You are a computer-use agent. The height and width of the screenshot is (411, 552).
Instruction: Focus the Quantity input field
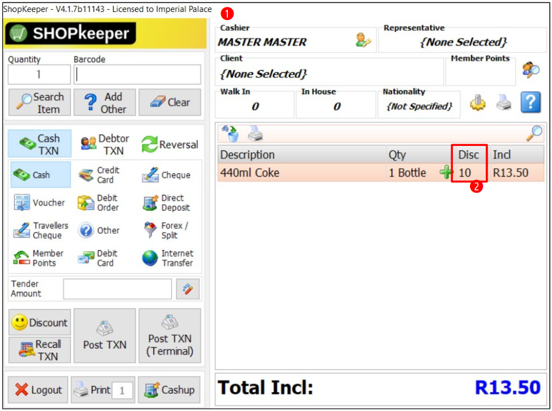(x=39, y=74)
